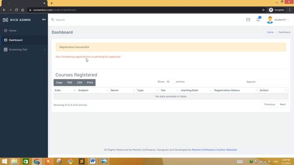Click the Registration Successful alert text

(x=74, y=47)
